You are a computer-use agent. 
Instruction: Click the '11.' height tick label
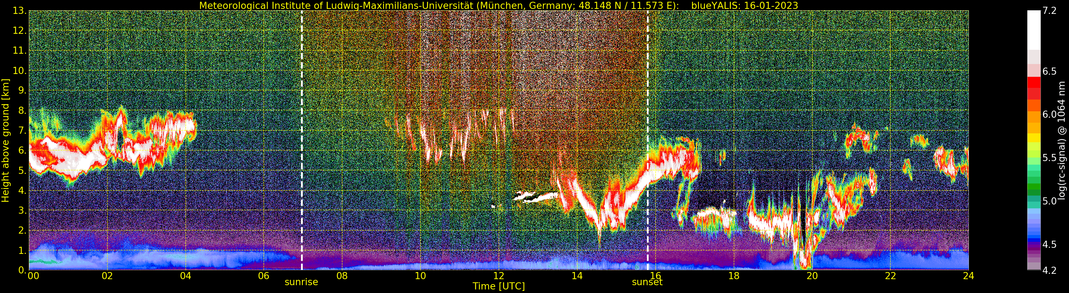20,50
